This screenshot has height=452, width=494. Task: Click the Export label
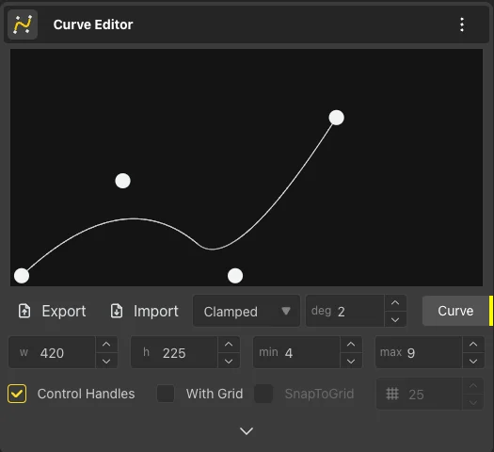pyautogui.click(x=64, y=311)
